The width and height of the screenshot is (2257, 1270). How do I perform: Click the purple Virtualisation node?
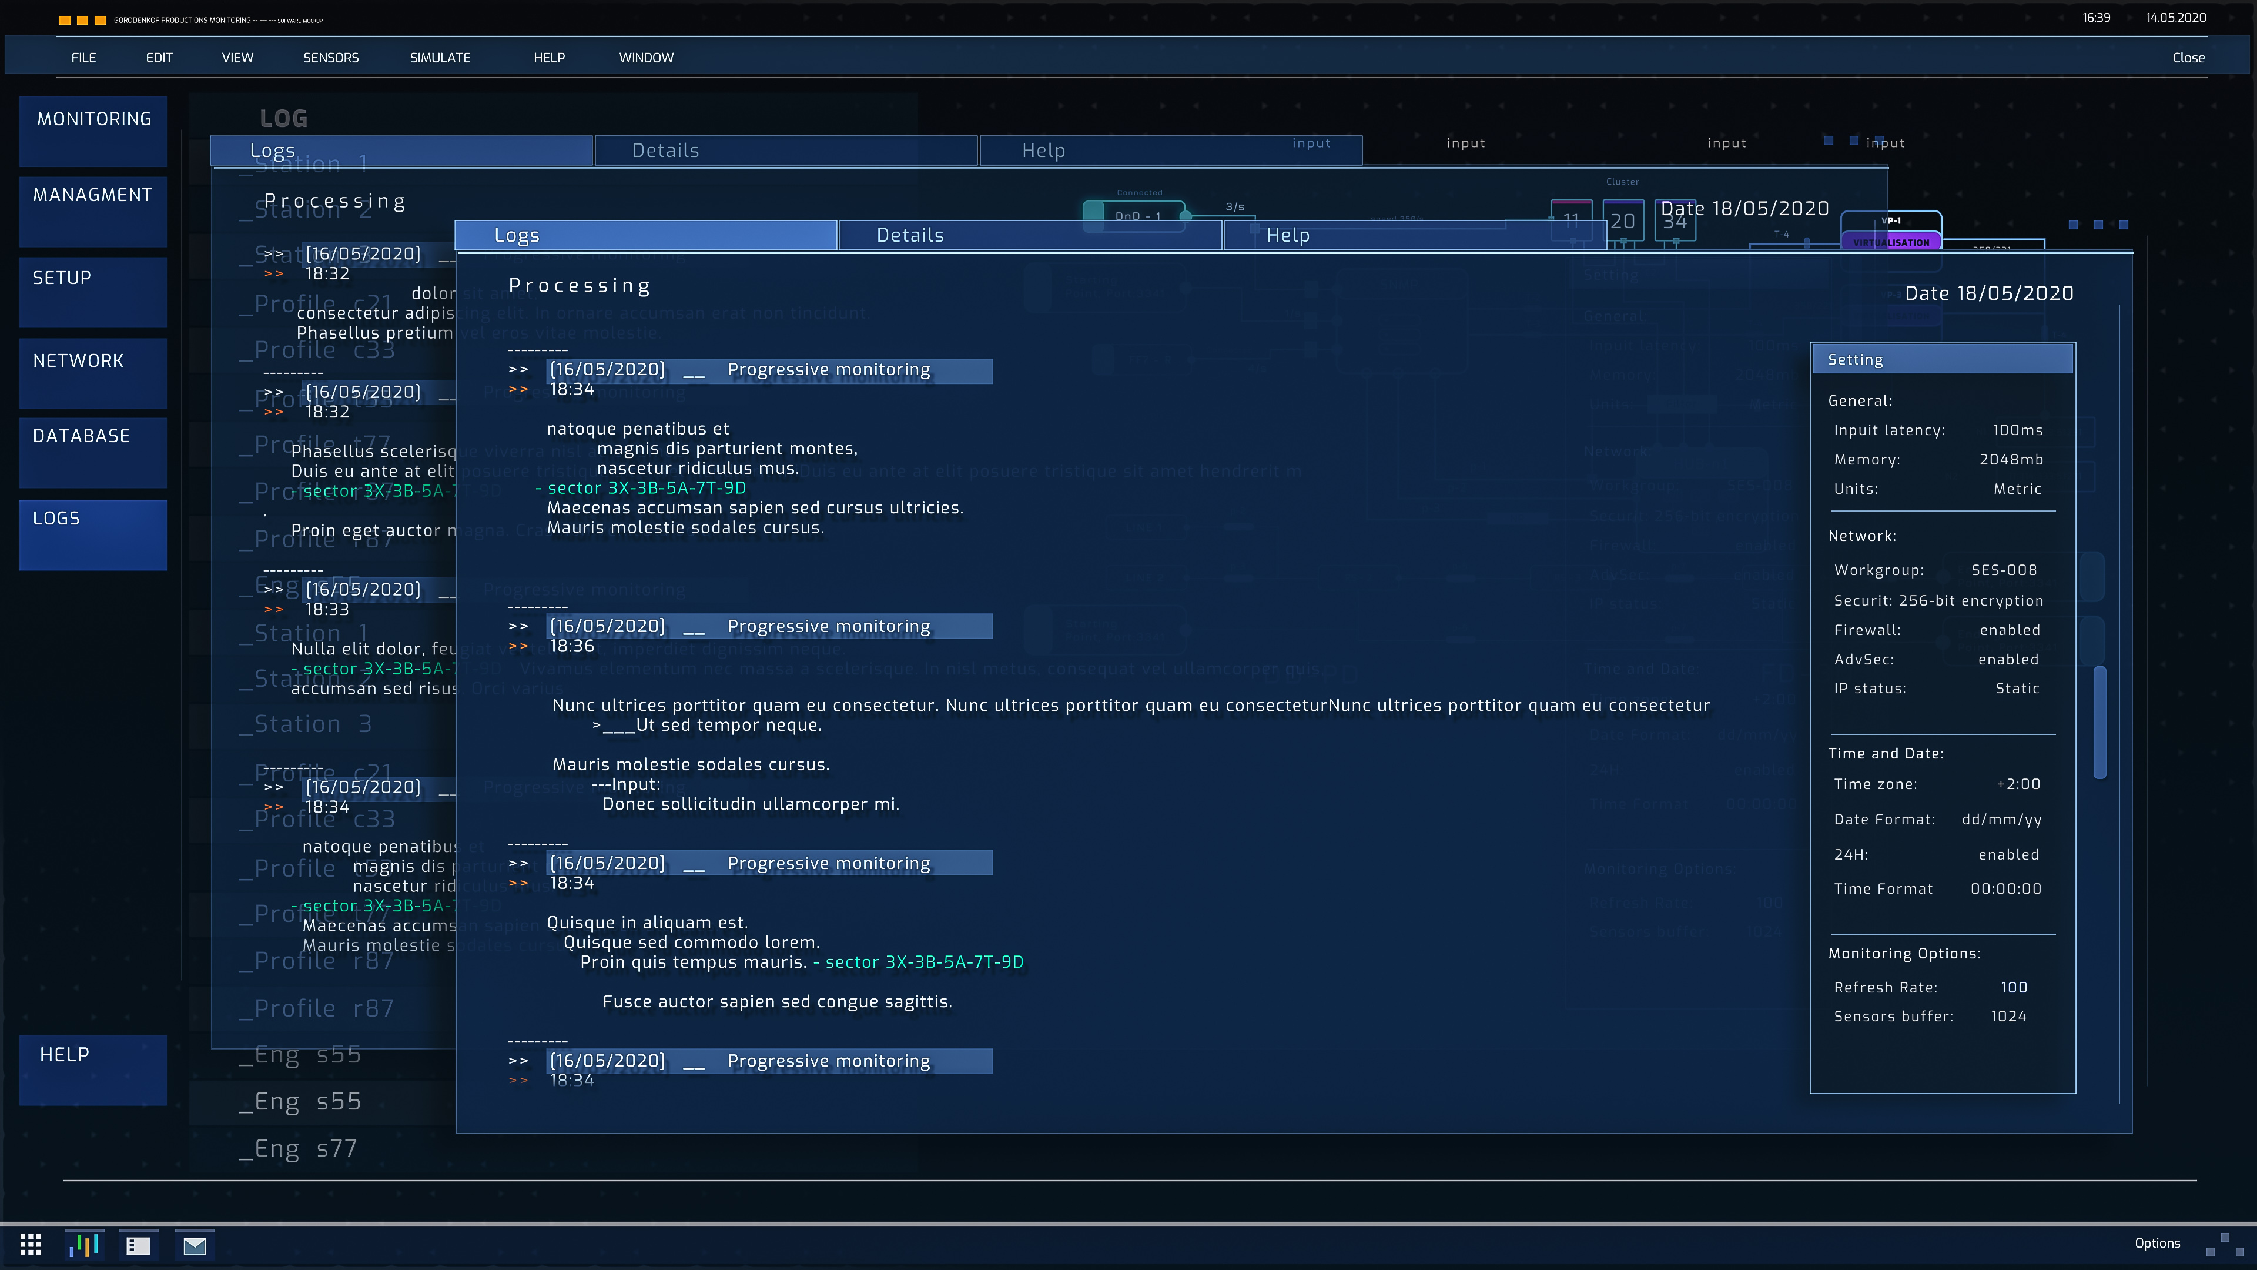1891,242
